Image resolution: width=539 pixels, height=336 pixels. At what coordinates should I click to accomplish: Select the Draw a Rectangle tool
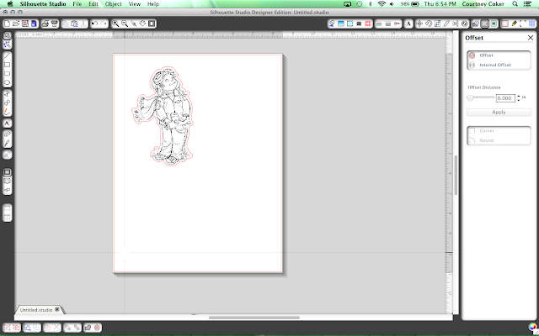tap(8, 65)
